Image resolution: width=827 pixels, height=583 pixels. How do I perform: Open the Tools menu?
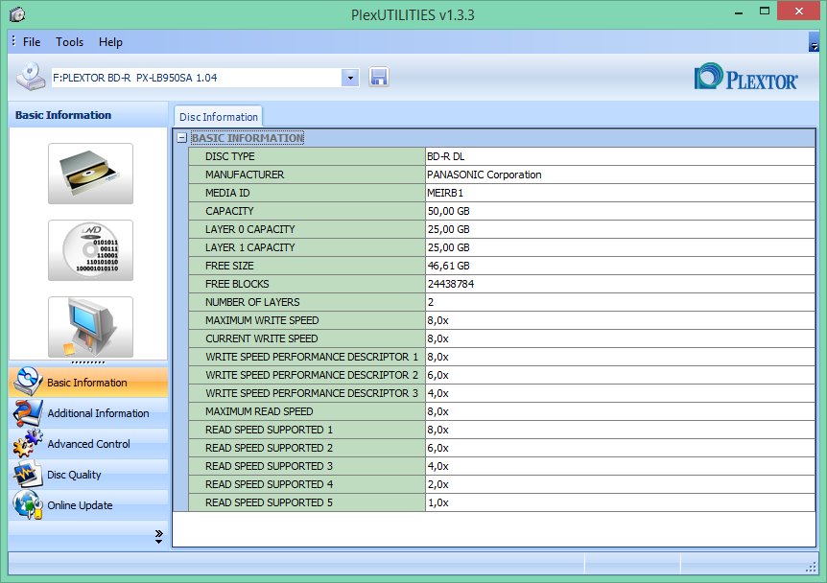coord(69,42)
